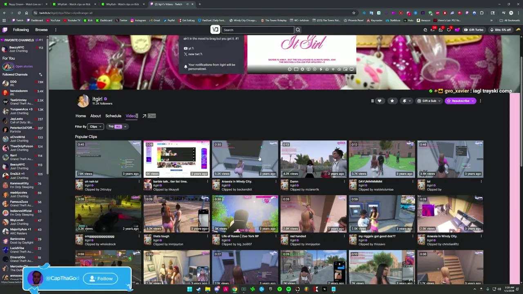Viewport: 523px width, 294px height.
Task: Click in the Twitch search field
Action: [257, 30]
